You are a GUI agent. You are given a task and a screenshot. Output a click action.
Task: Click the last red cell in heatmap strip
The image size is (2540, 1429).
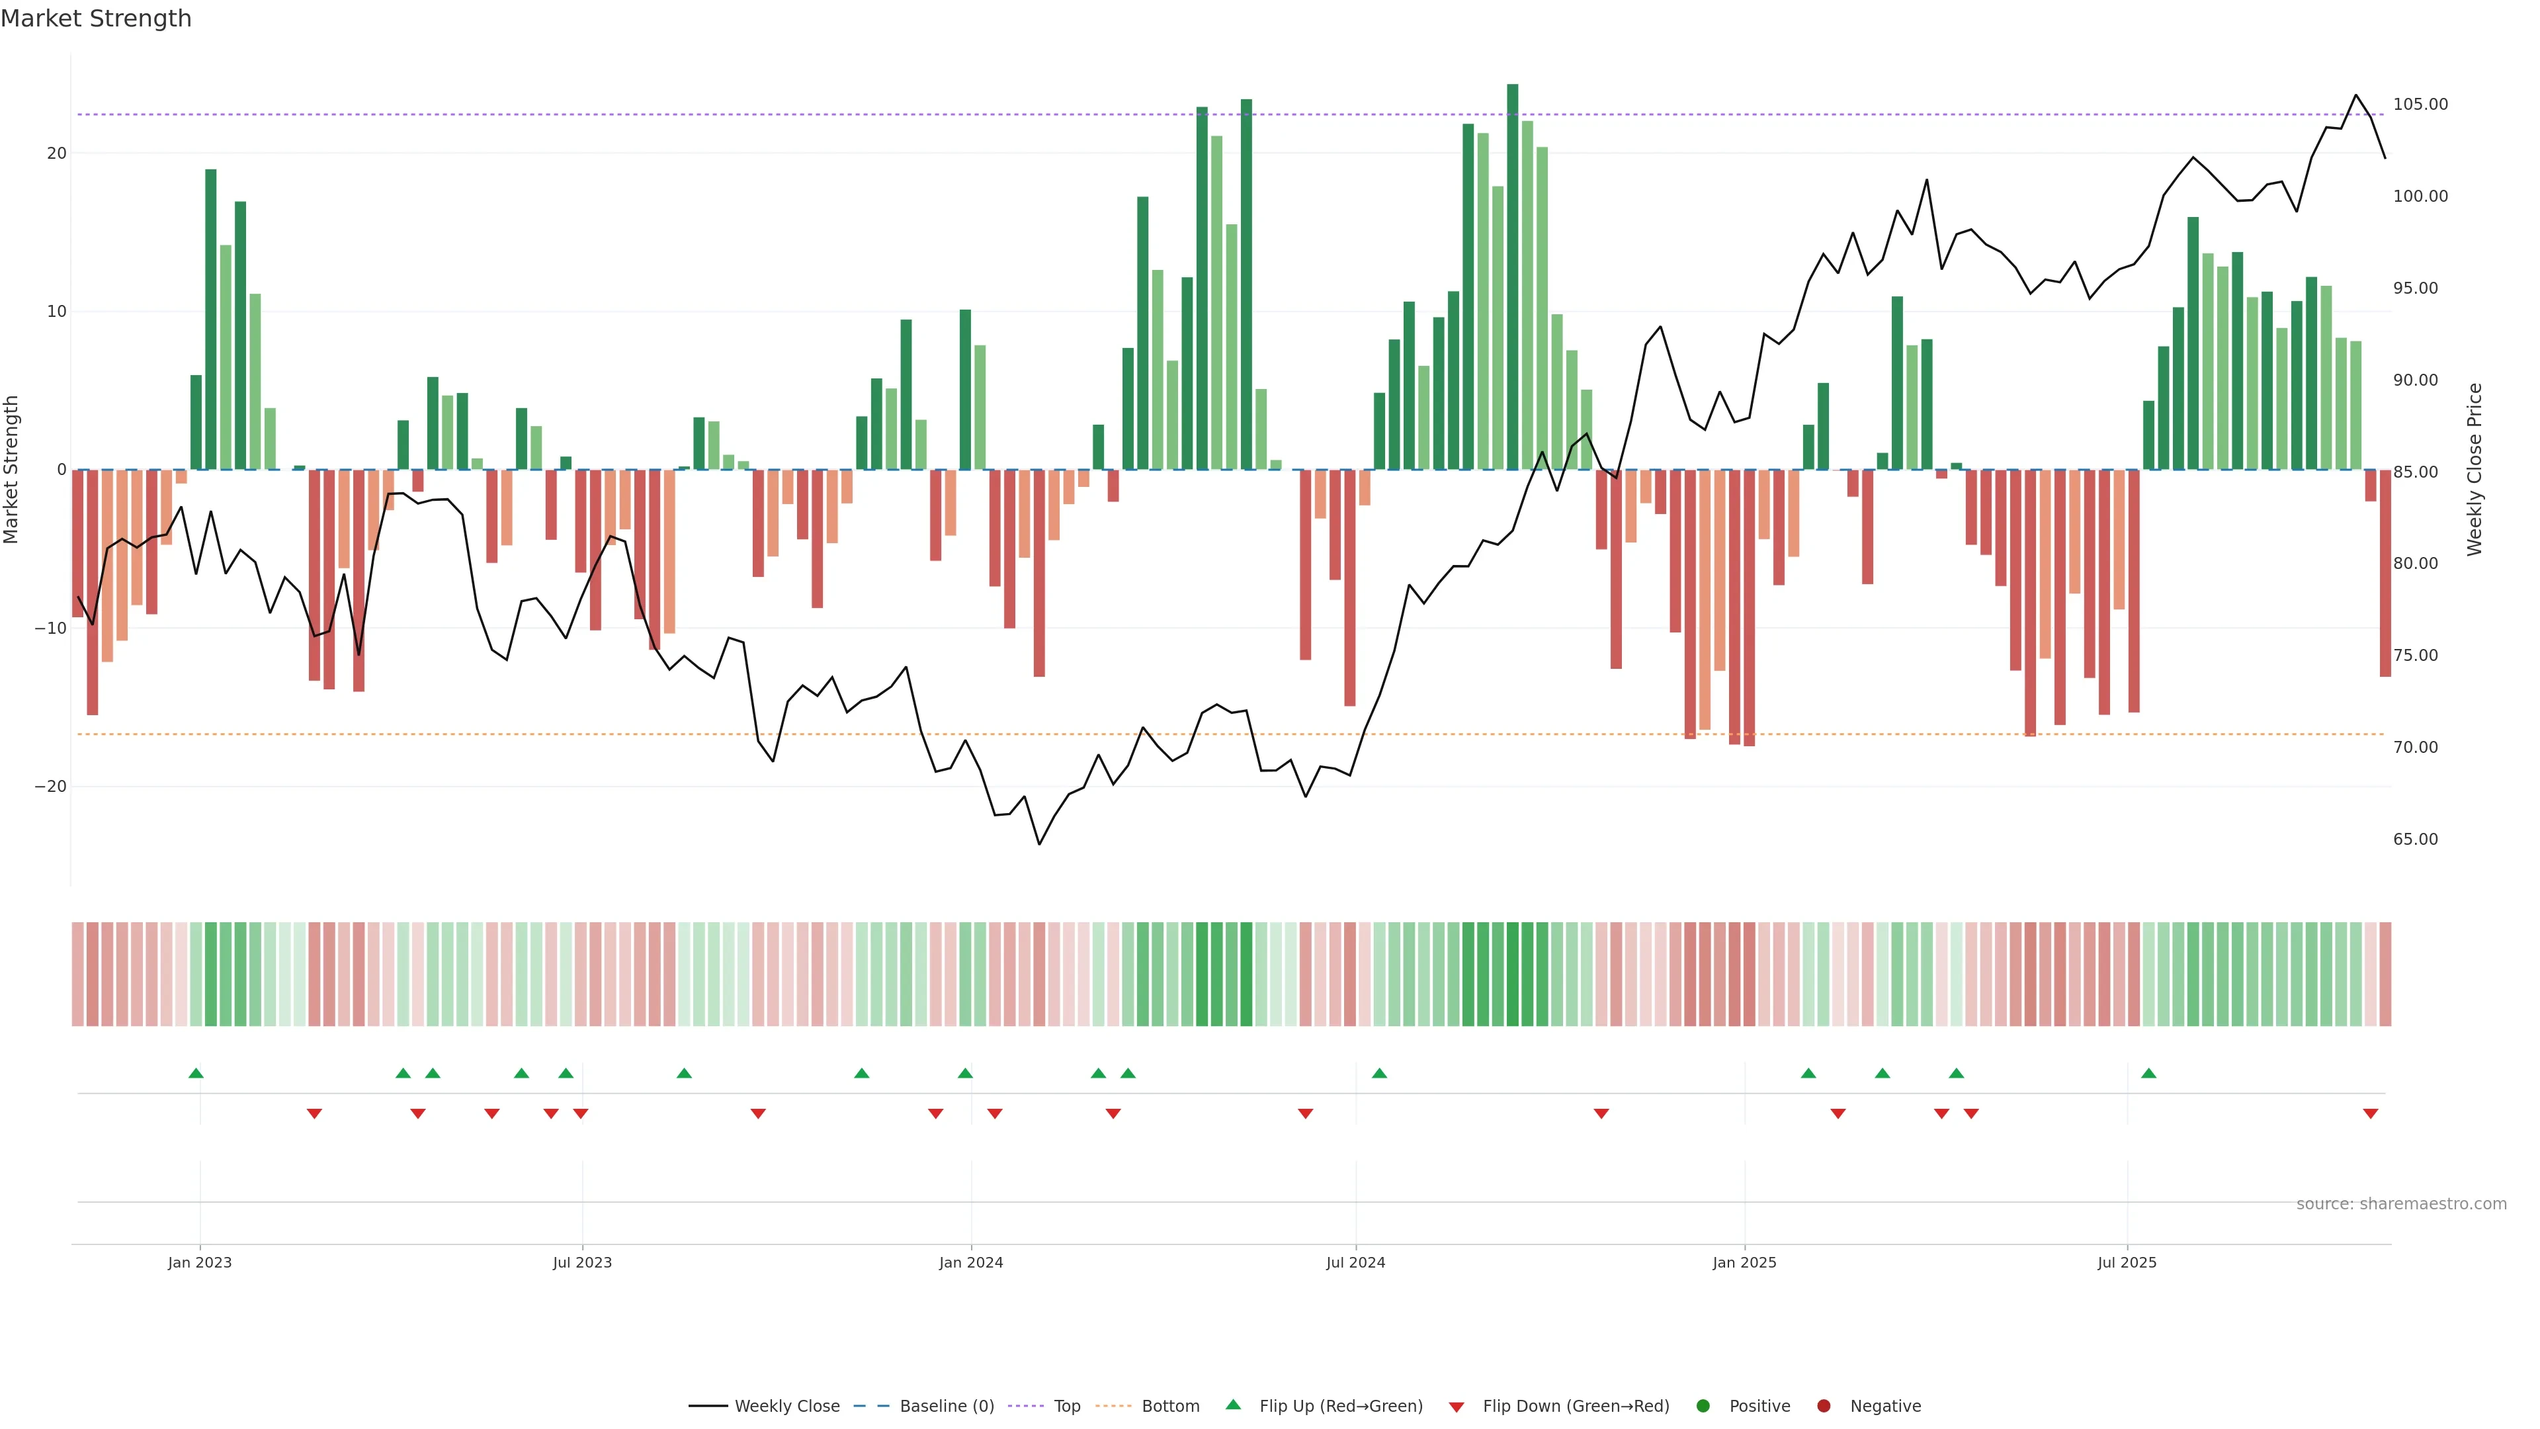pyautogui.click(x=2385, y=974)
